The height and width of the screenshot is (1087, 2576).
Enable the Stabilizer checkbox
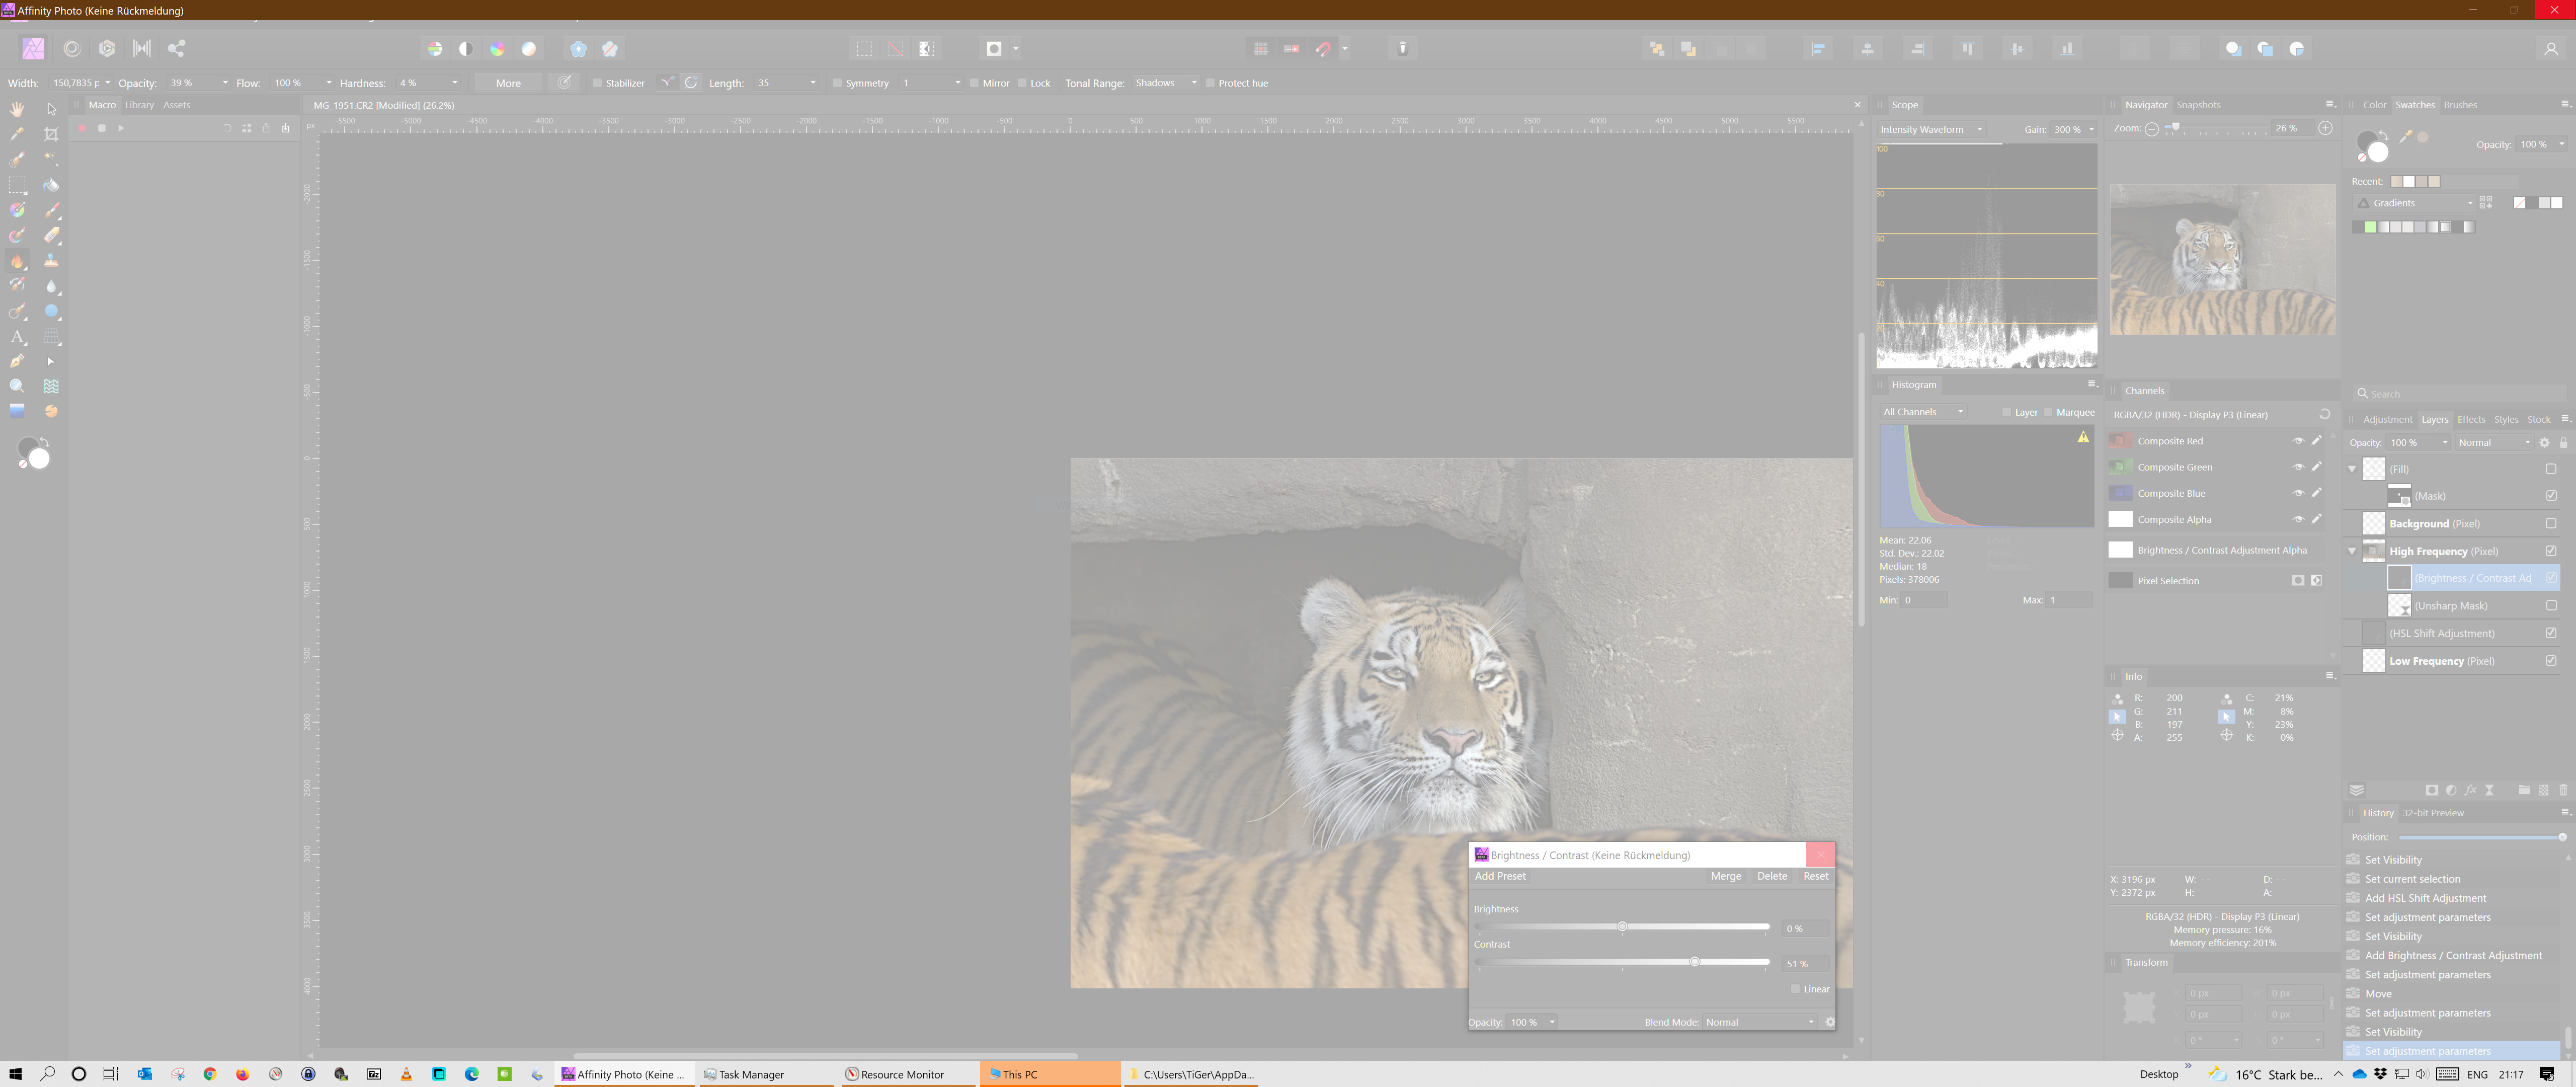(x=597, y=83)
